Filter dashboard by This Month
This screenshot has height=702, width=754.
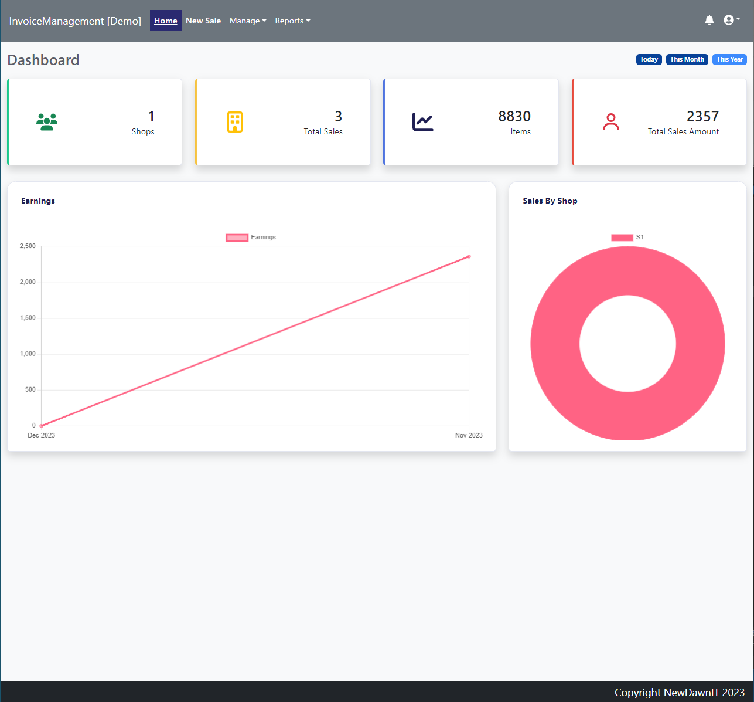point(687,59)
